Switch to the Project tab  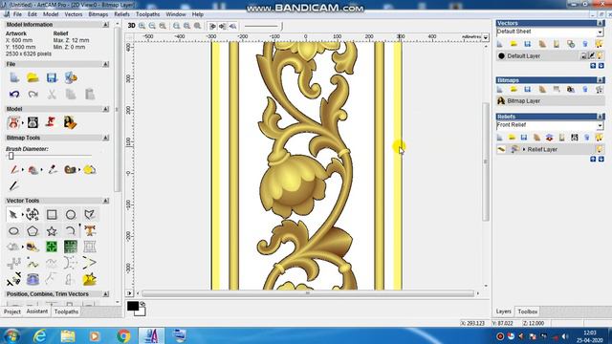coord(12,312)
